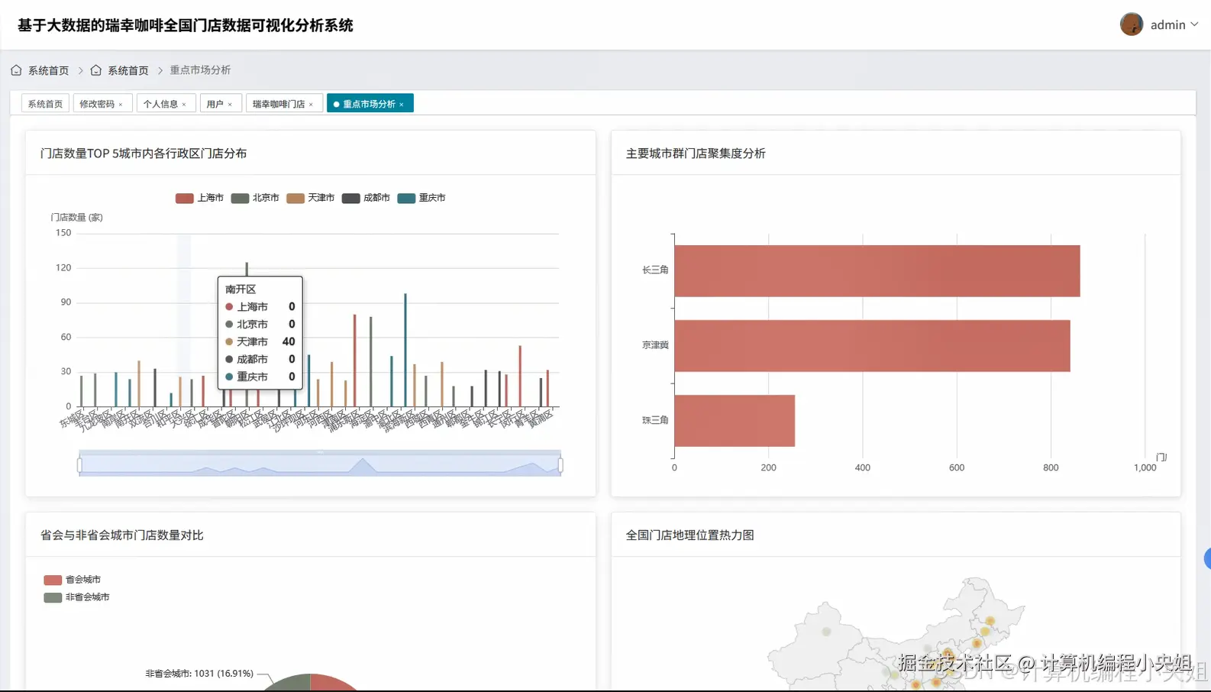Viewport: 1211px width, 692px height.
Task: Click the 长三角 bar
Action: tap(877, 271)
